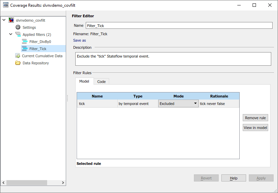
Task: Switch to the Model tab
Action: [x=84, y=81]
